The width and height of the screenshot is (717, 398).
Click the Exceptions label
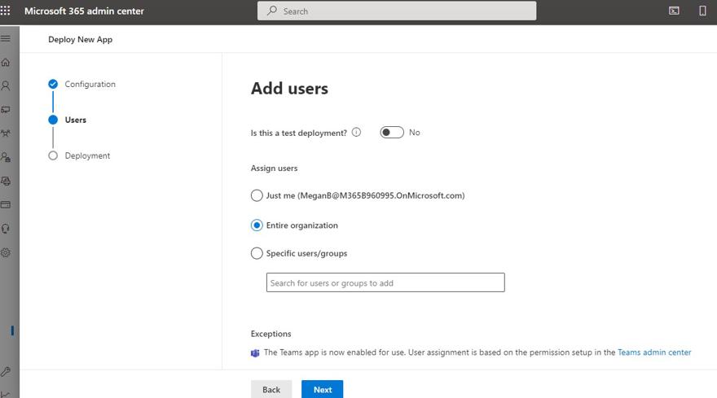(x=271, y=334)
